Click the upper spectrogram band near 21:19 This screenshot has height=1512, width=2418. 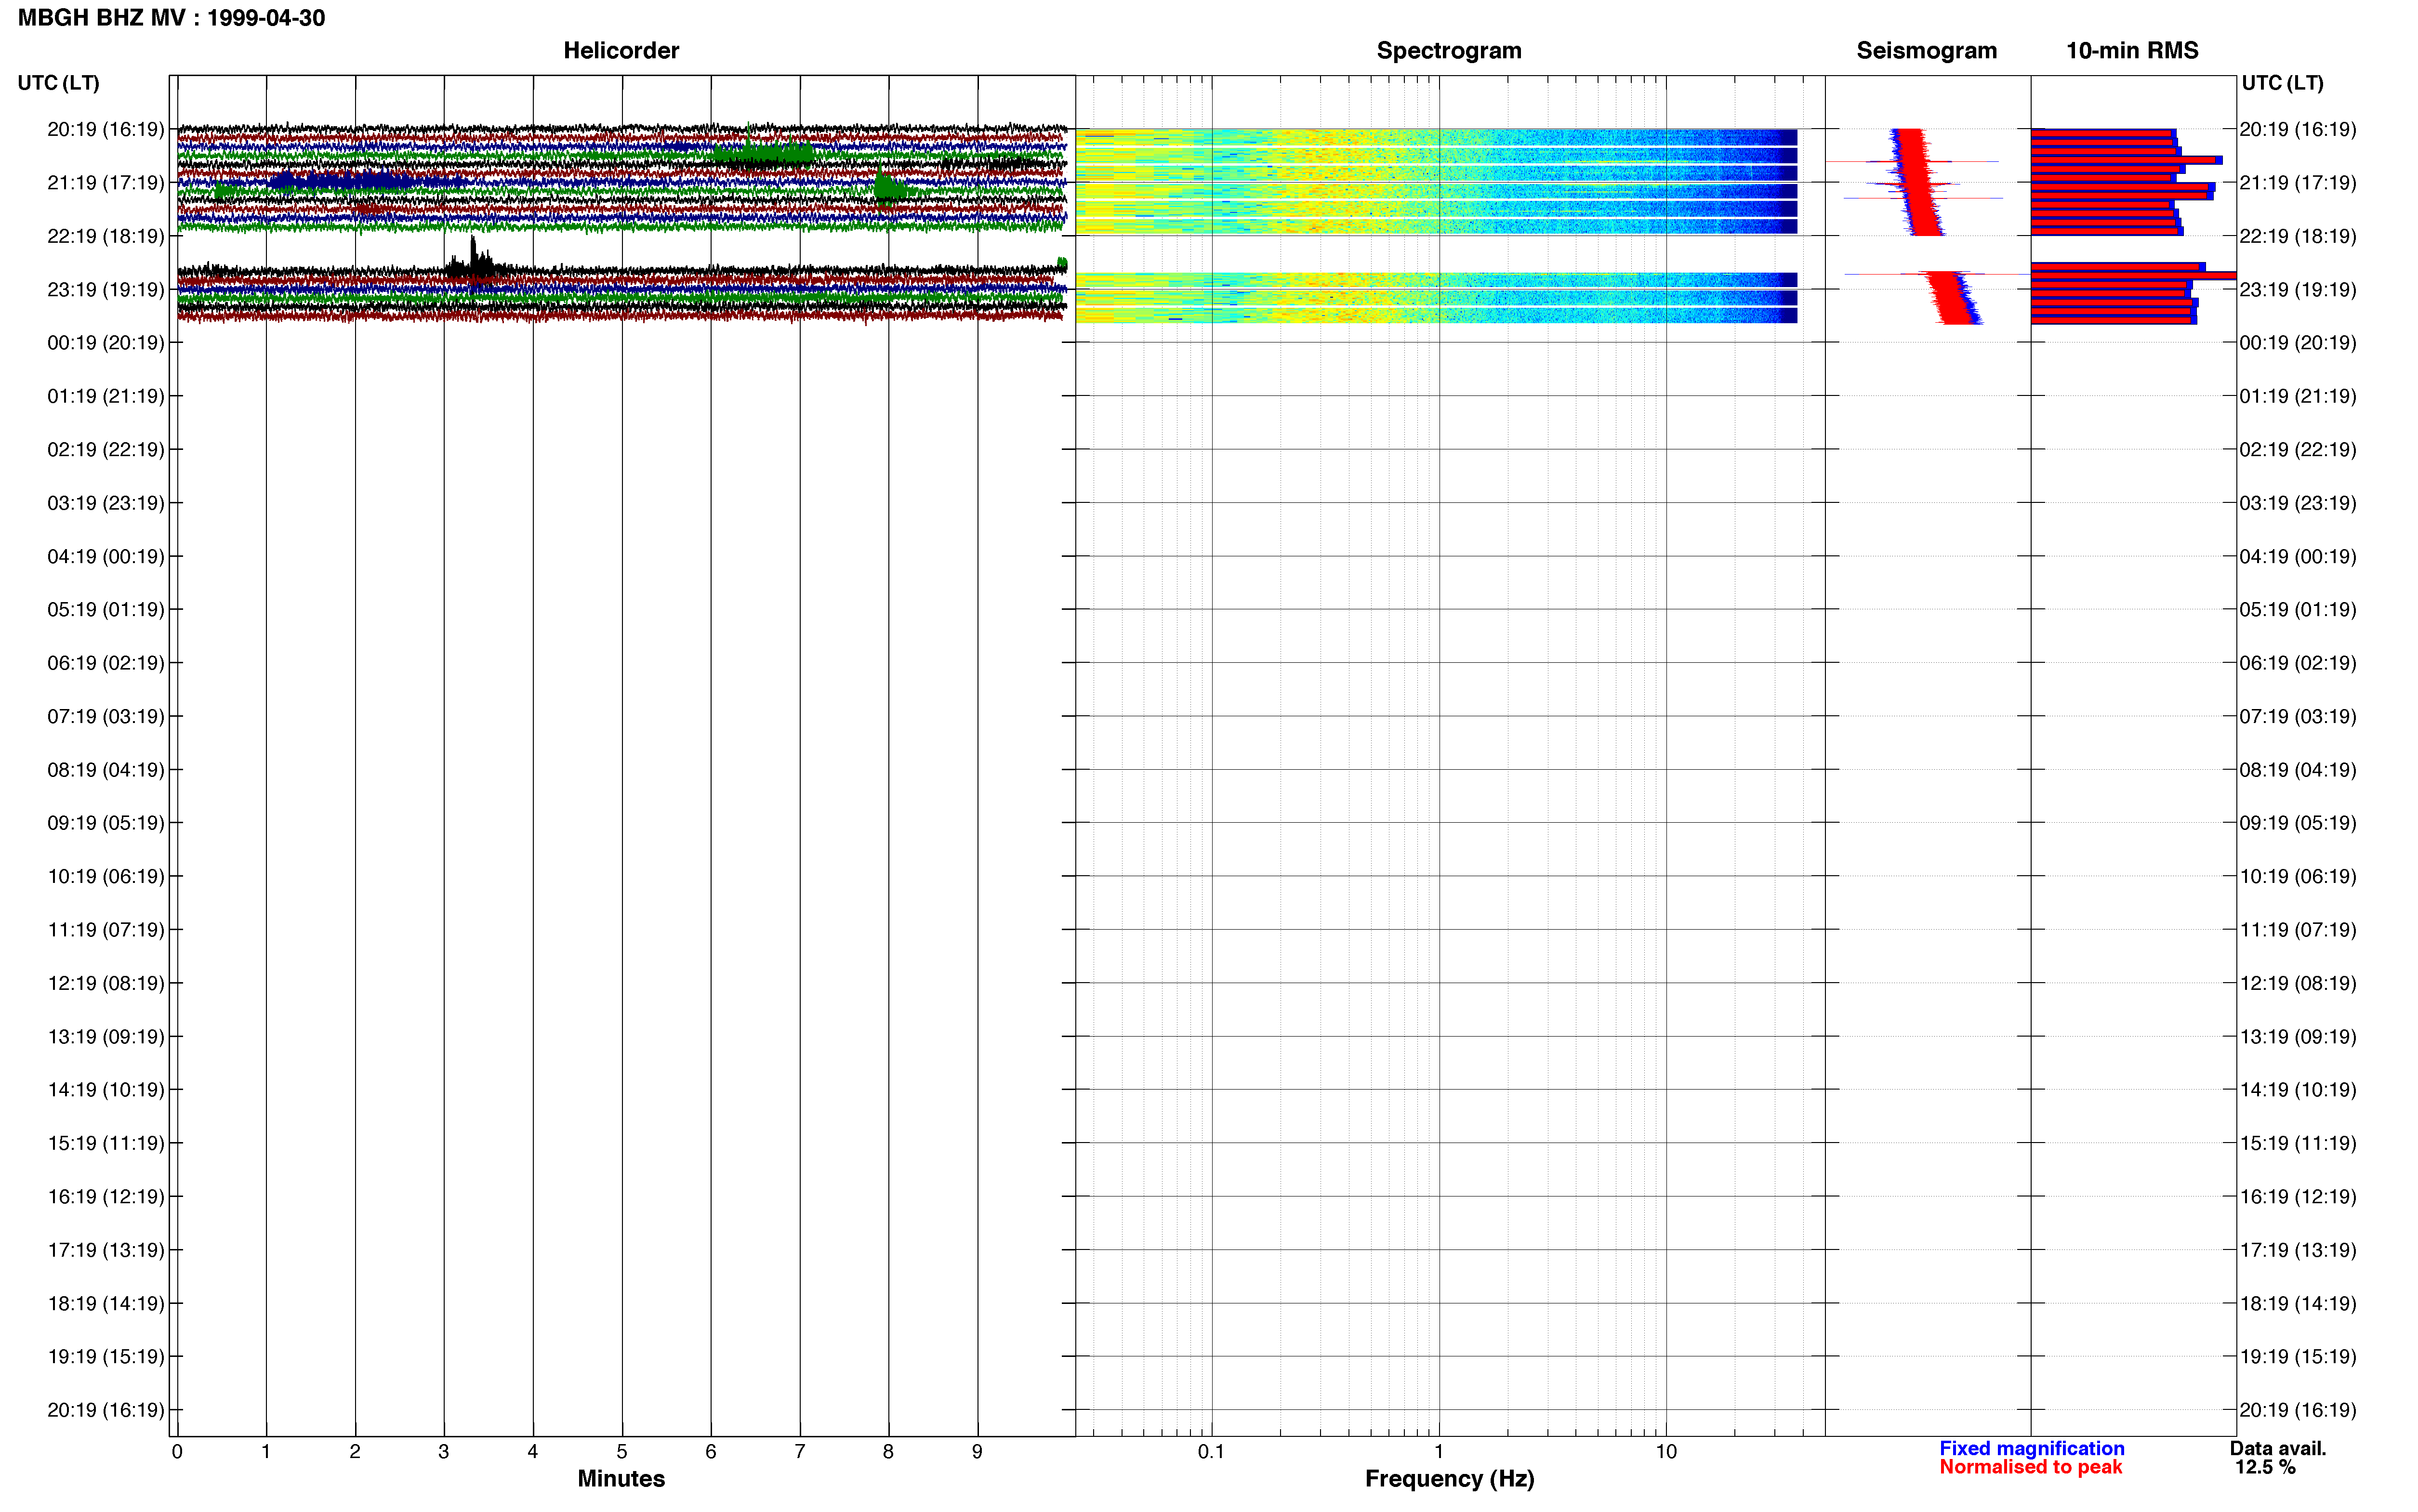[x=1436, y=181]
